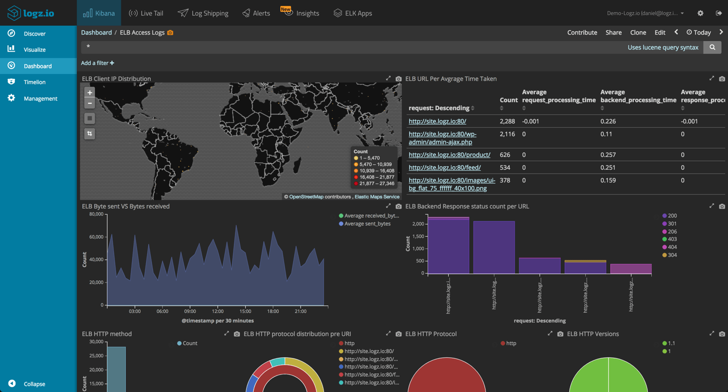Clone the ELB Access Logs dashboard
Image resolution: width=728 pixels, height=392 pixels.
pos(638,32)
